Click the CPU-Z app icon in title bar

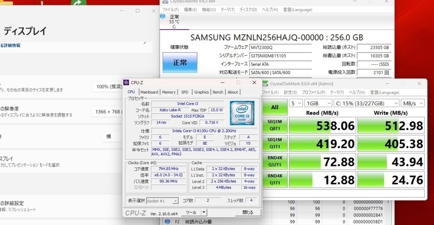click(x=126, y=82)
